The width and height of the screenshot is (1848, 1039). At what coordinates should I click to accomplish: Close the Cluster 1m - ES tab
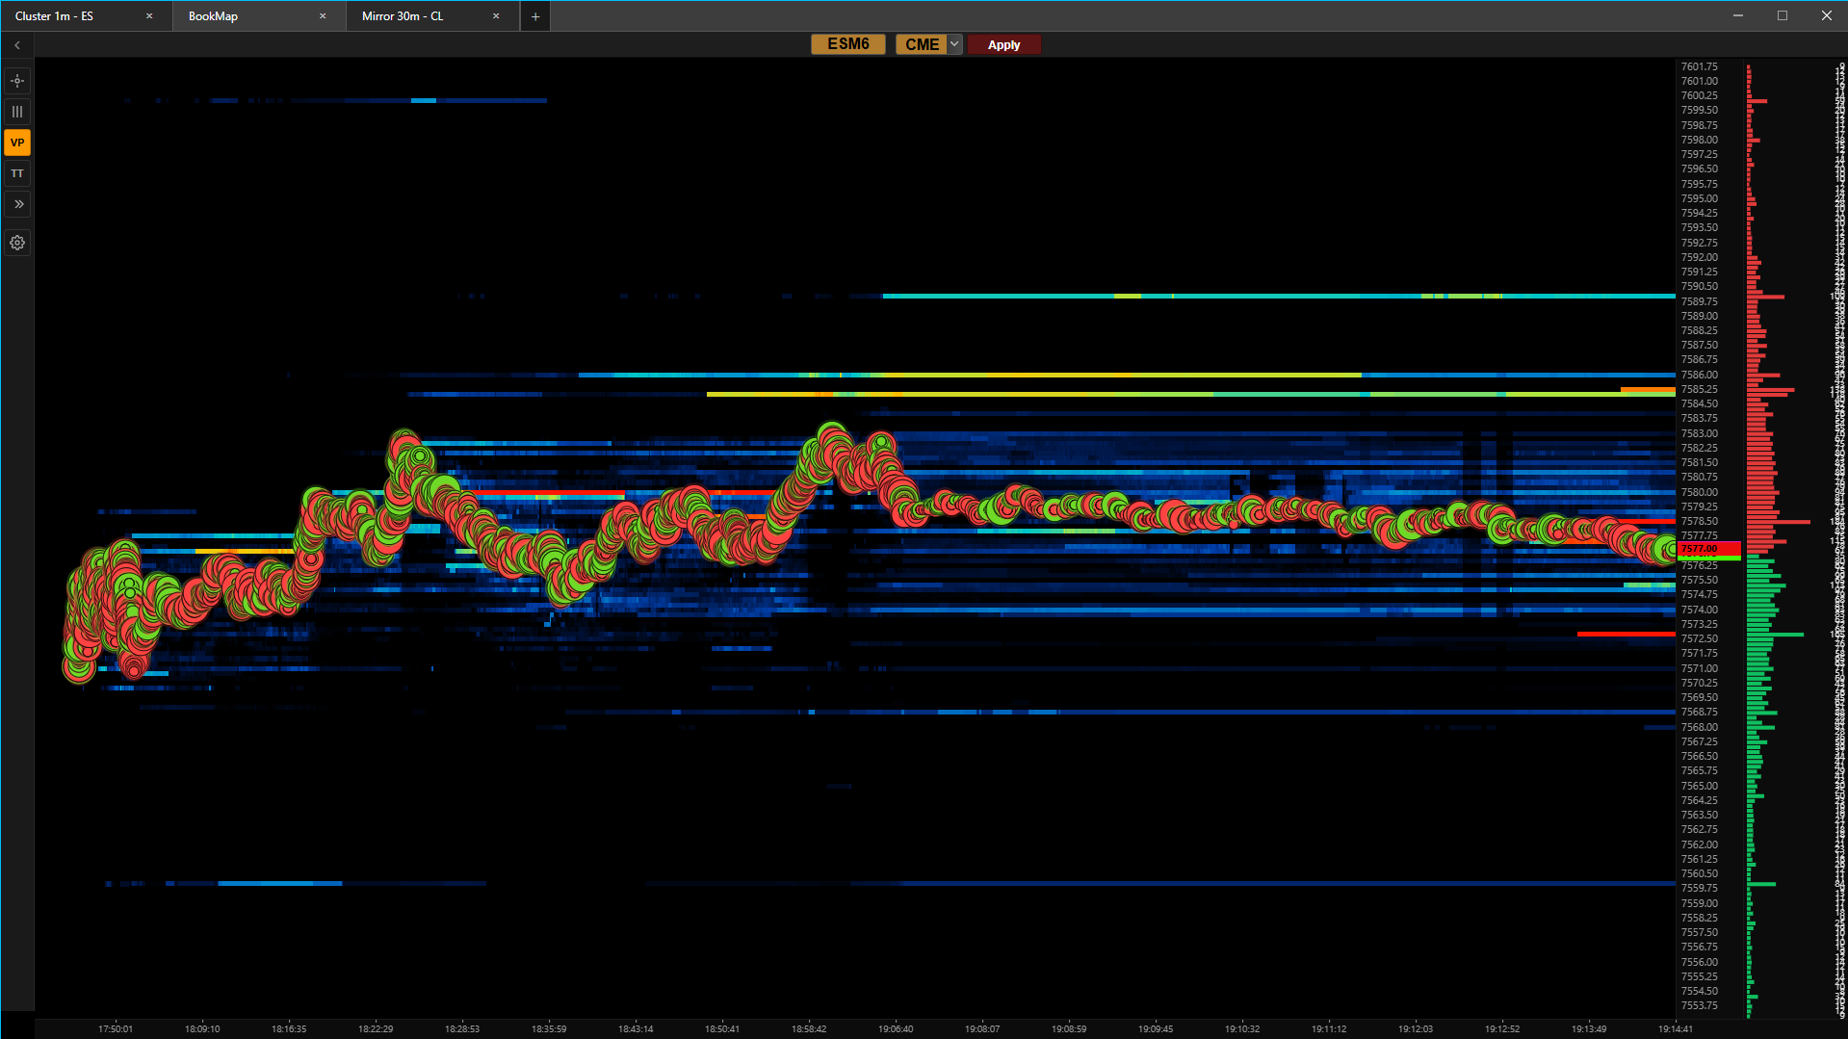(x=149, y=16)
